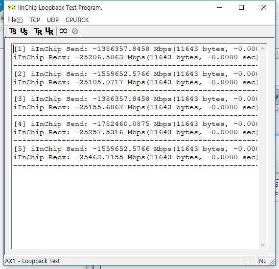The height and width of the screenshot is (269, 279).
Task: Click the TS TCP server toolbar icon
Action: tap(13, 31)
